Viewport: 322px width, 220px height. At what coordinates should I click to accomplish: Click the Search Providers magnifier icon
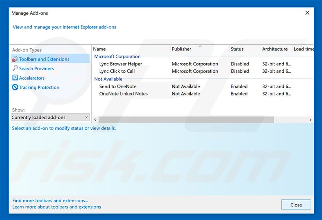15,69
